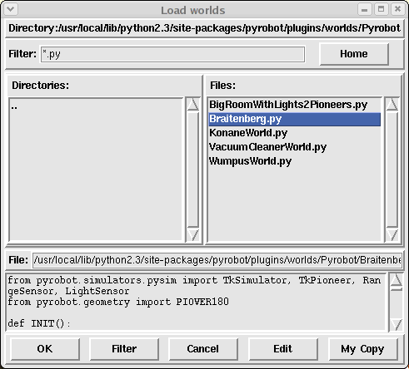
Task: Click the Filter button at bottom
Action: click(124, 348)
